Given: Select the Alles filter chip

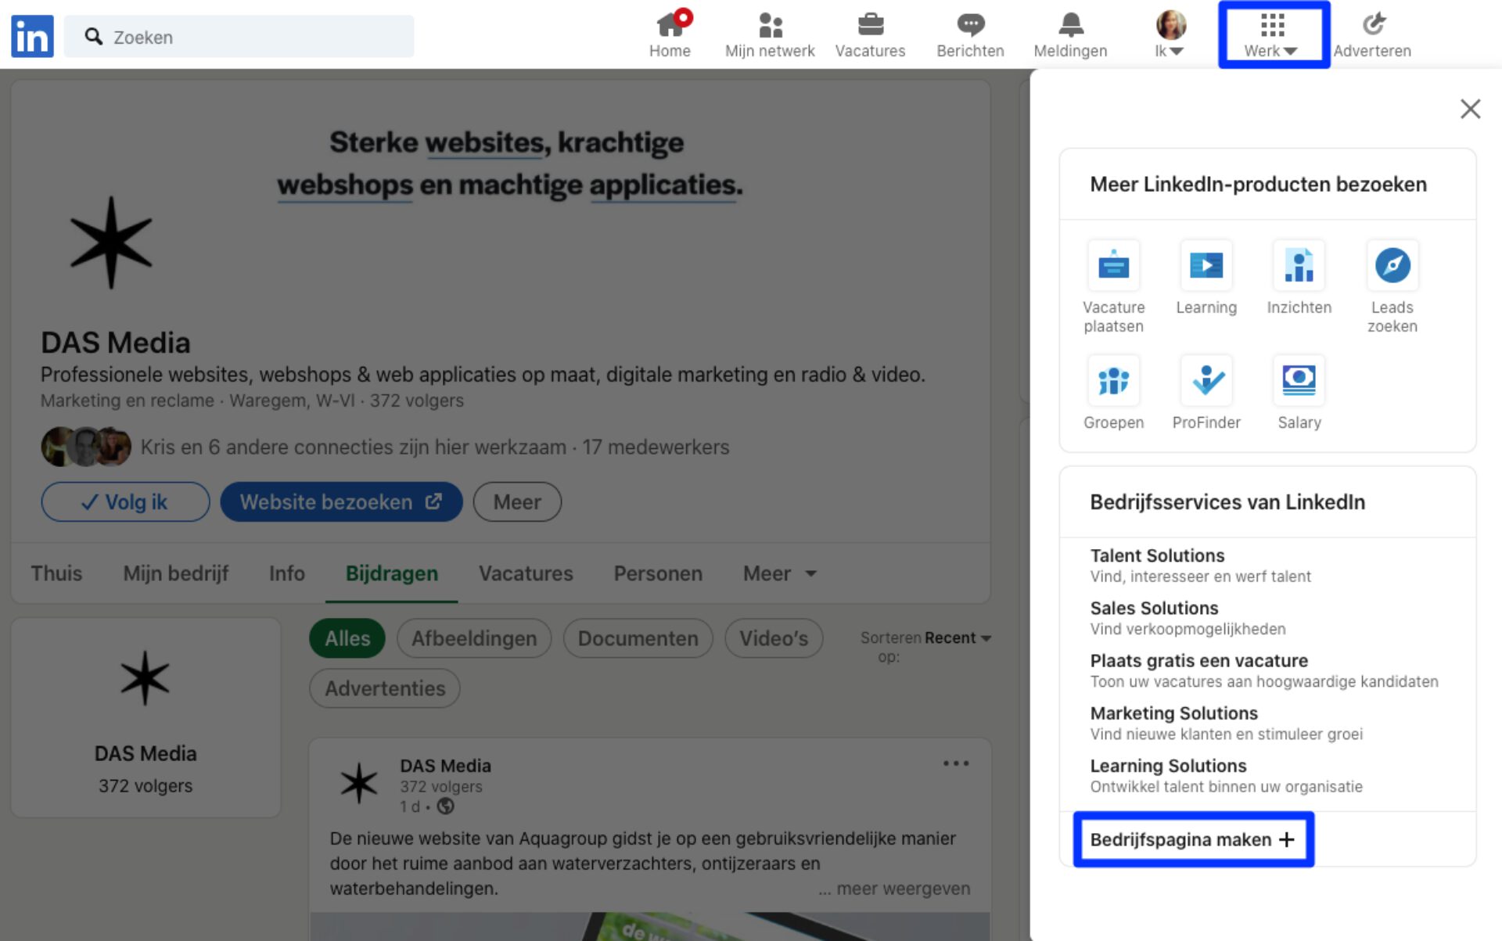Looking at the screenshot, I should [x=347, y=638].
